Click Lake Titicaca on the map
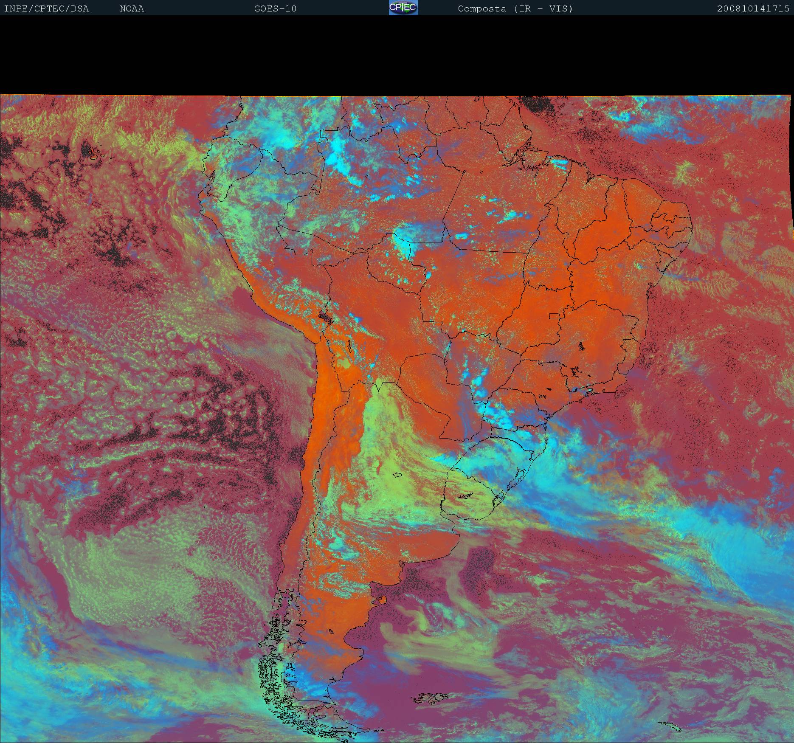794x743 pixels. (325, 316)
